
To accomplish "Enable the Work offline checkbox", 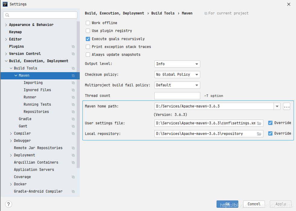I will coord(88,23).
